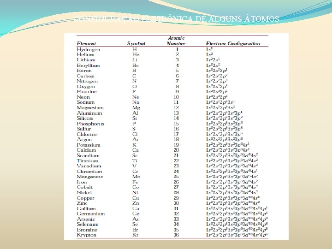Viewport: 332px width, 249px height.
Task: Select Neon's electron configuration
Action: tap(217, 97)
